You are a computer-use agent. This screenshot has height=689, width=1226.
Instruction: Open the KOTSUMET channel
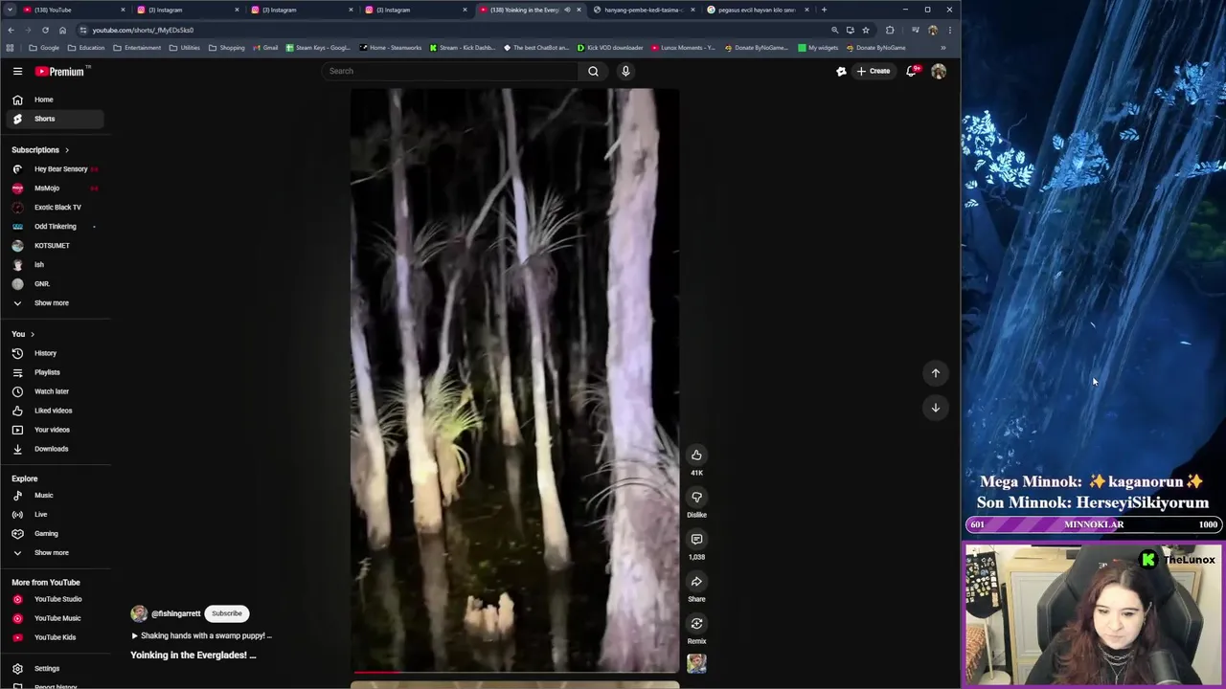55,245
